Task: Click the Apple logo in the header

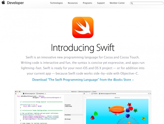Action: pos(3,2)
